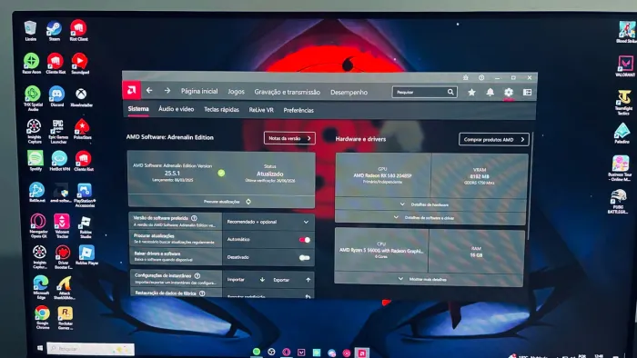Open the notifications bell icon
The width and height of the screenshot is (637, 358).
click(490, 93)
